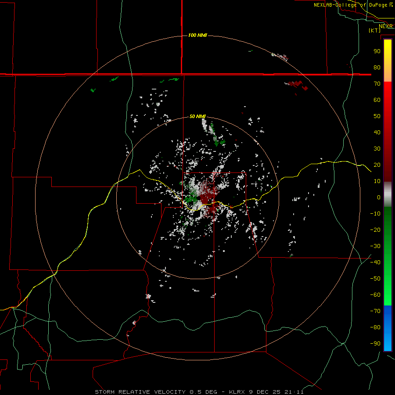395x395 pixels.
Task: Click the 21:11 timestamp text
Action: coord(294,392)
